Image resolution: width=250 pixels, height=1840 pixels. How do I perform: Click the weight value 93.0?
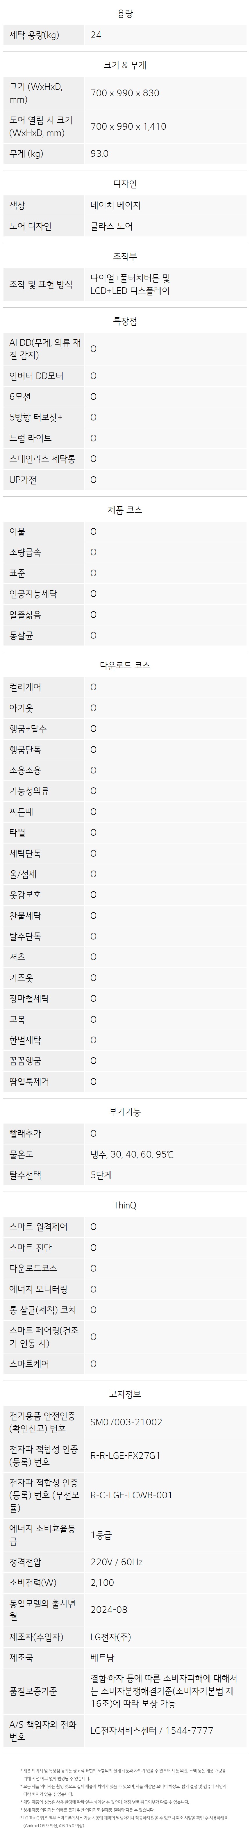click(x=100, y=154)
